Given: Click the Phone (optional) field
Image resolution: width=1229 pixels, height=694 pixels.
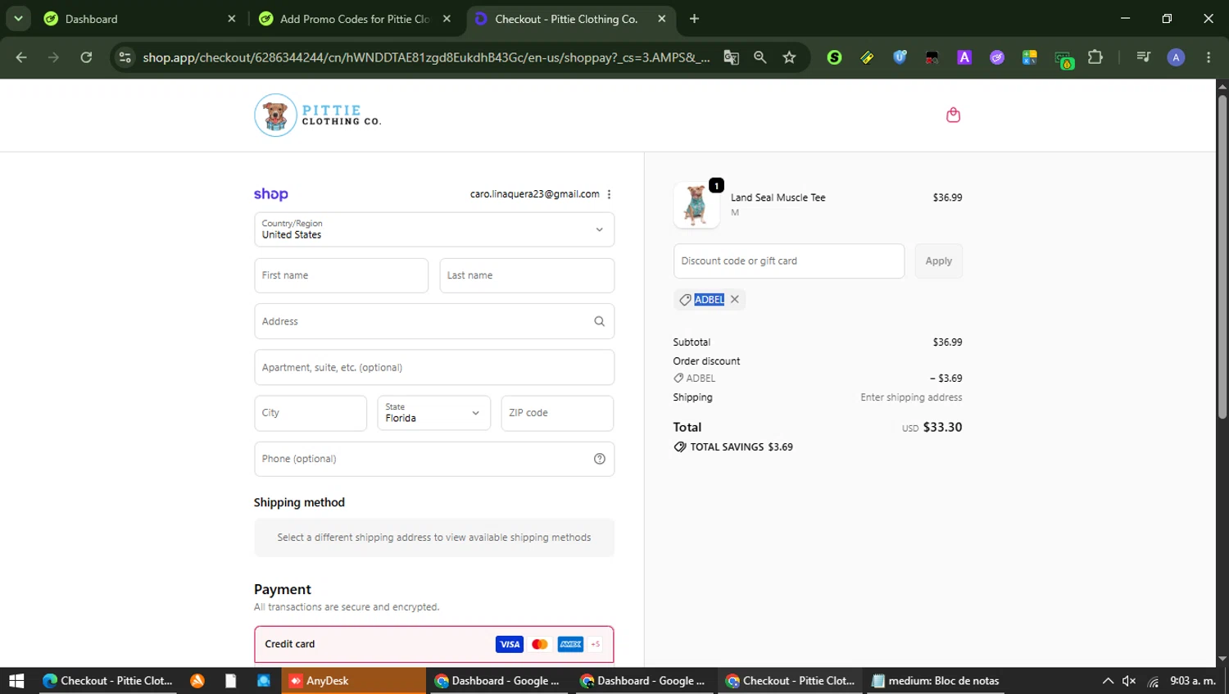Looking at the screenshot, I should [434, 459].
